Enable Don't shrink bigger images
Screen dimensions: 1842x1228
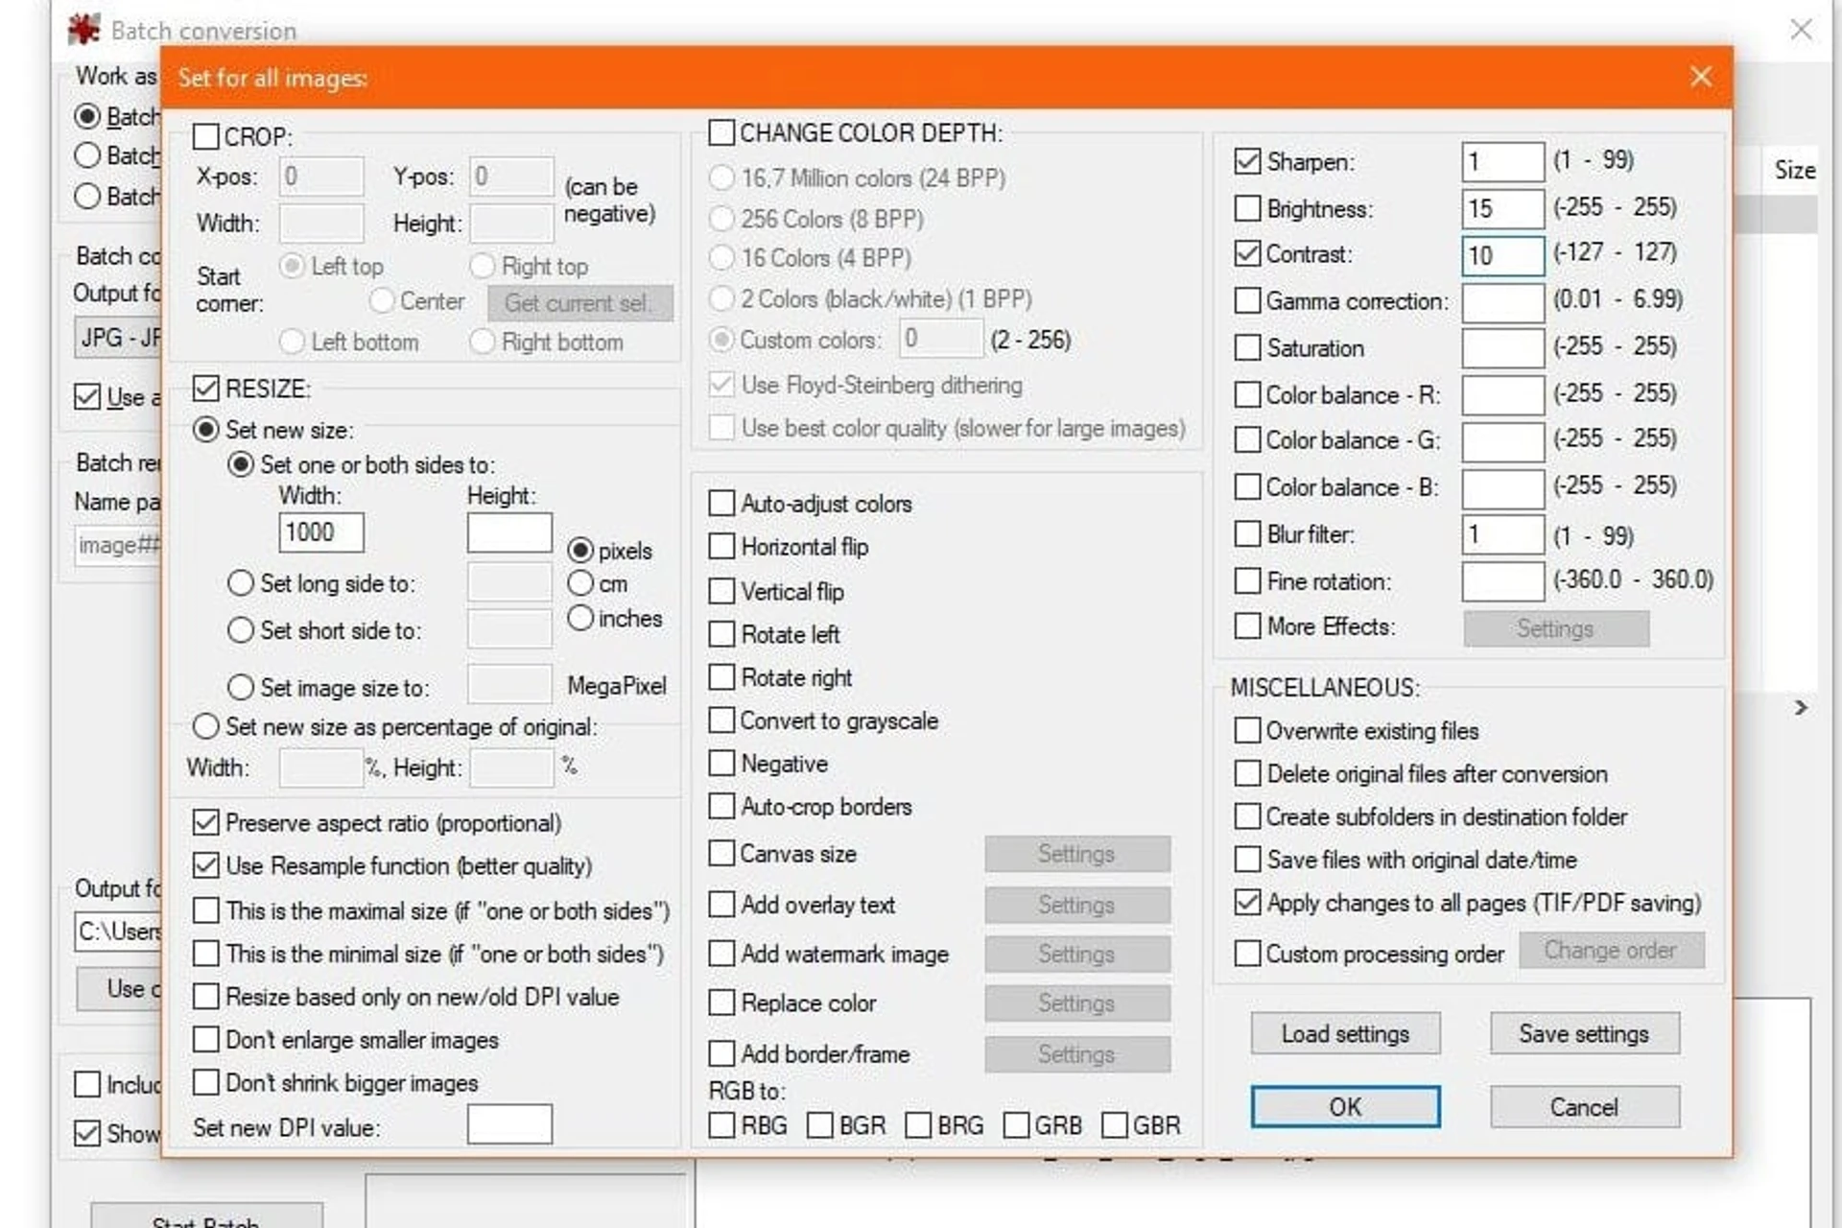coord(206,1082)
